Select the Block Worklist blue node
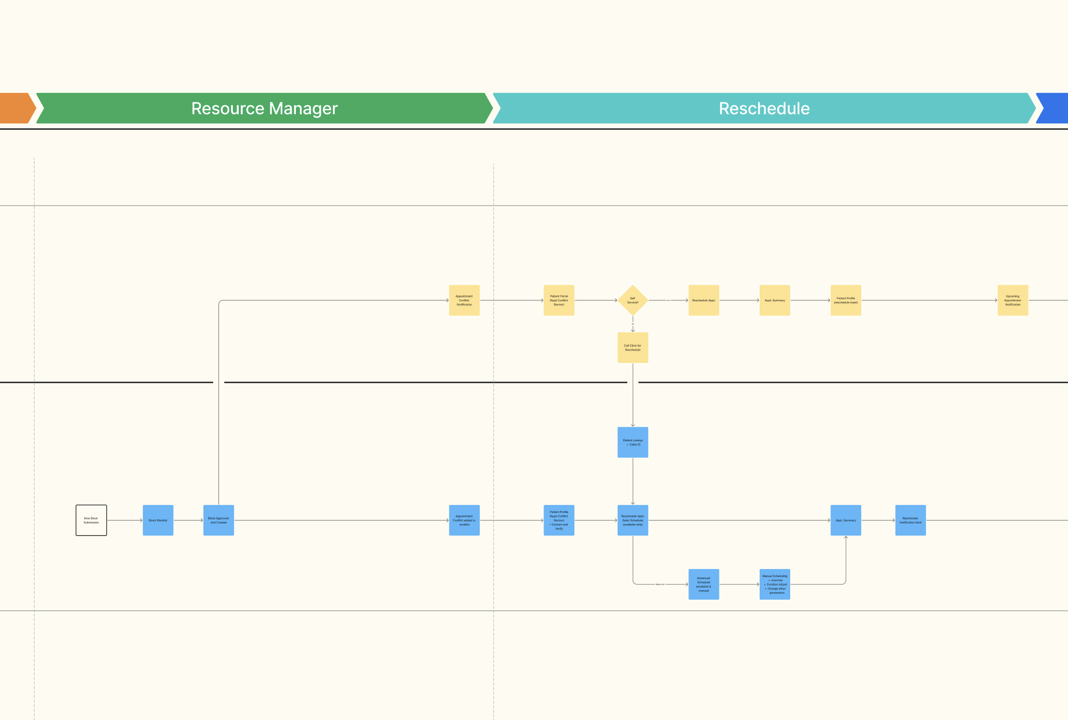Viewport: 1068px width, 720px height. 158,520
